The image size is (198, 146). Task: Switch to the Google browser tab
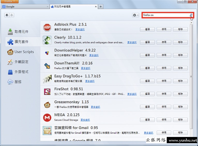(x=25, y=6)
